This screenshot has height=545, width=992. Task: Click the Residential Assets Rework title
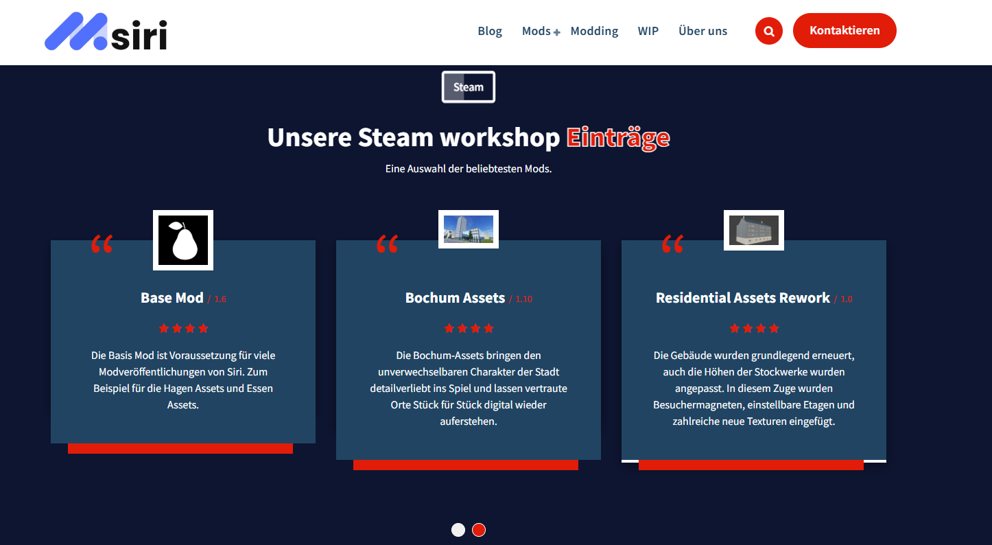pyautogui.click(x=743, y=298)
